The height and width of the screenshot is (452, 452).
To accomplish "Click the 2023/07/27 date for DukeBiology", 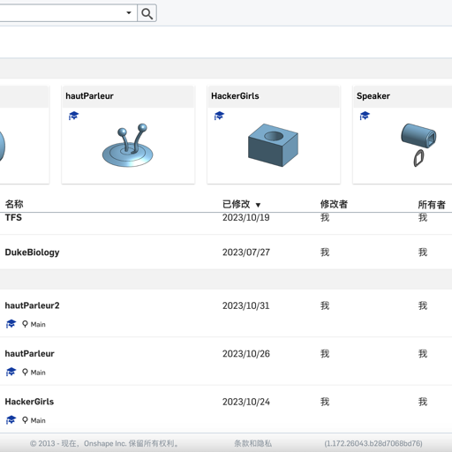I will click(x=245, y=252).
